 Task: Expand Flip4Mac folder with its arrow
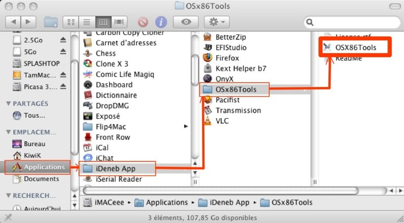coord(186,126)
